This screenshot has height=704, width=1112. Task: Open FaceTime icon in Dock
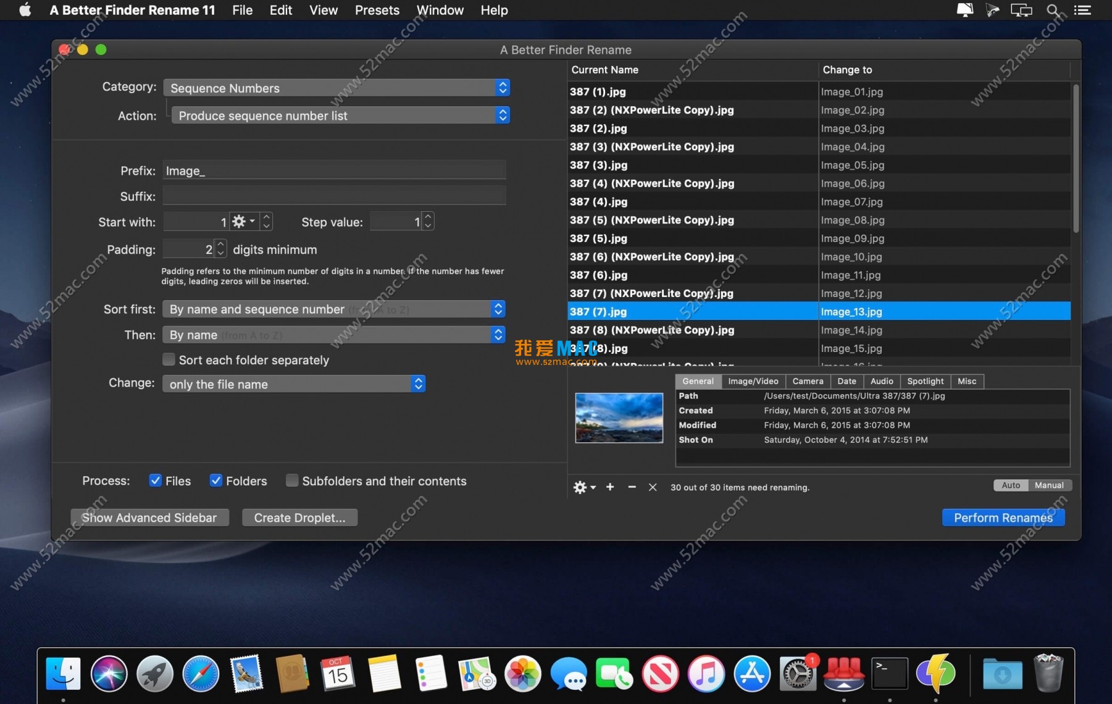point(614,673)
